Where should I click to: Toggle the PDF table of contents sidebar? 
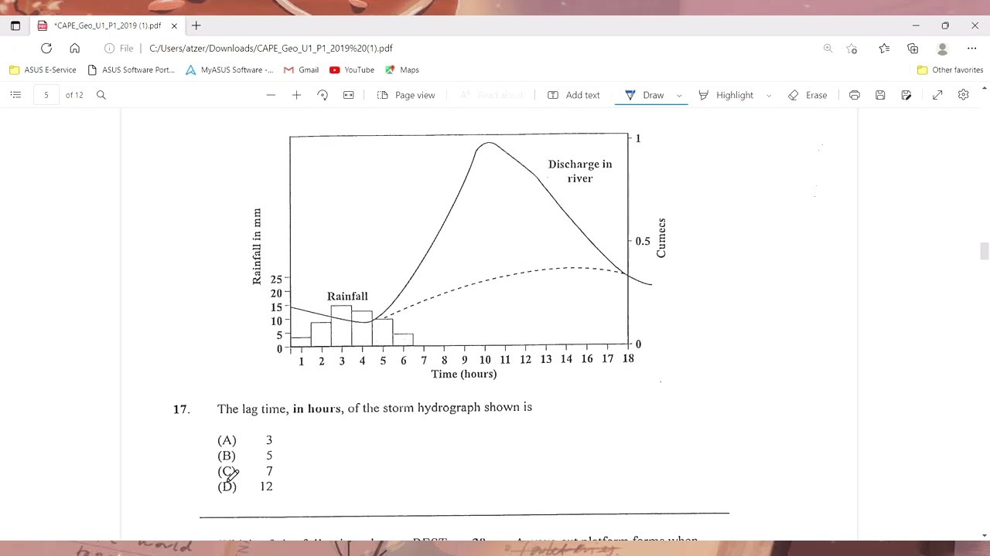15,95
